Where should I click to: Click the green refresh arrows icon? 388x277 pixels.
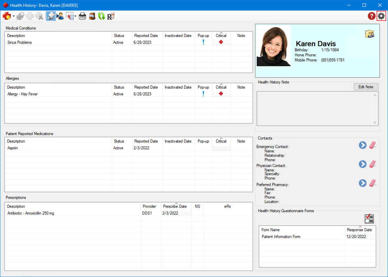101,16
